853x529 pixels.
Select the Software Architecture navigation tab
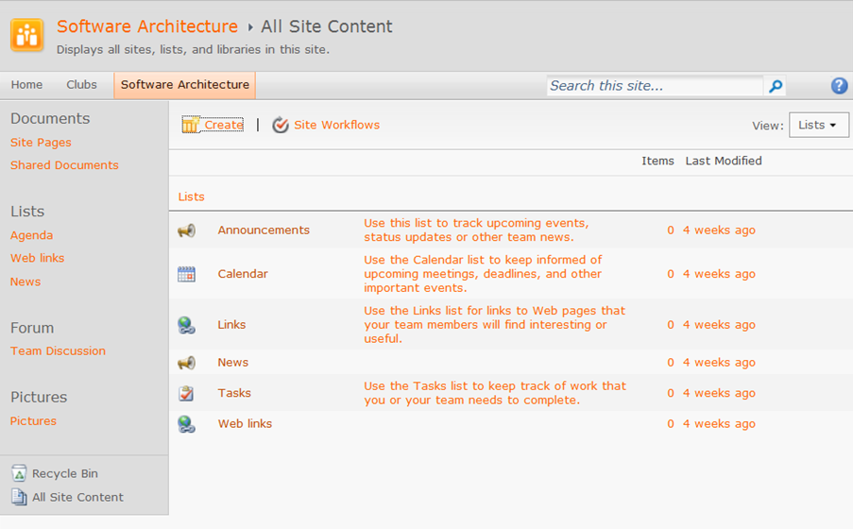[185, 85]
